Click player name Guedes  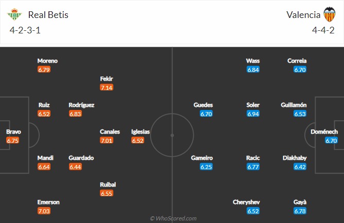click(203, 105)
